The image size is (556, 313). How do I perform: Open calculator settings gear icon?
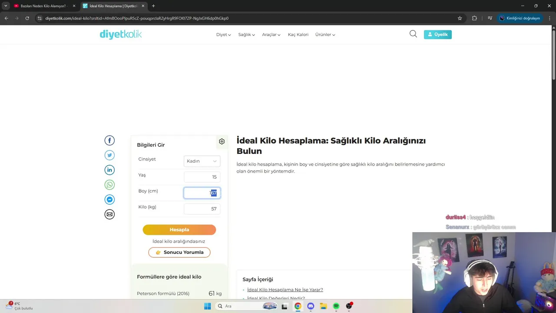point(222,141)
